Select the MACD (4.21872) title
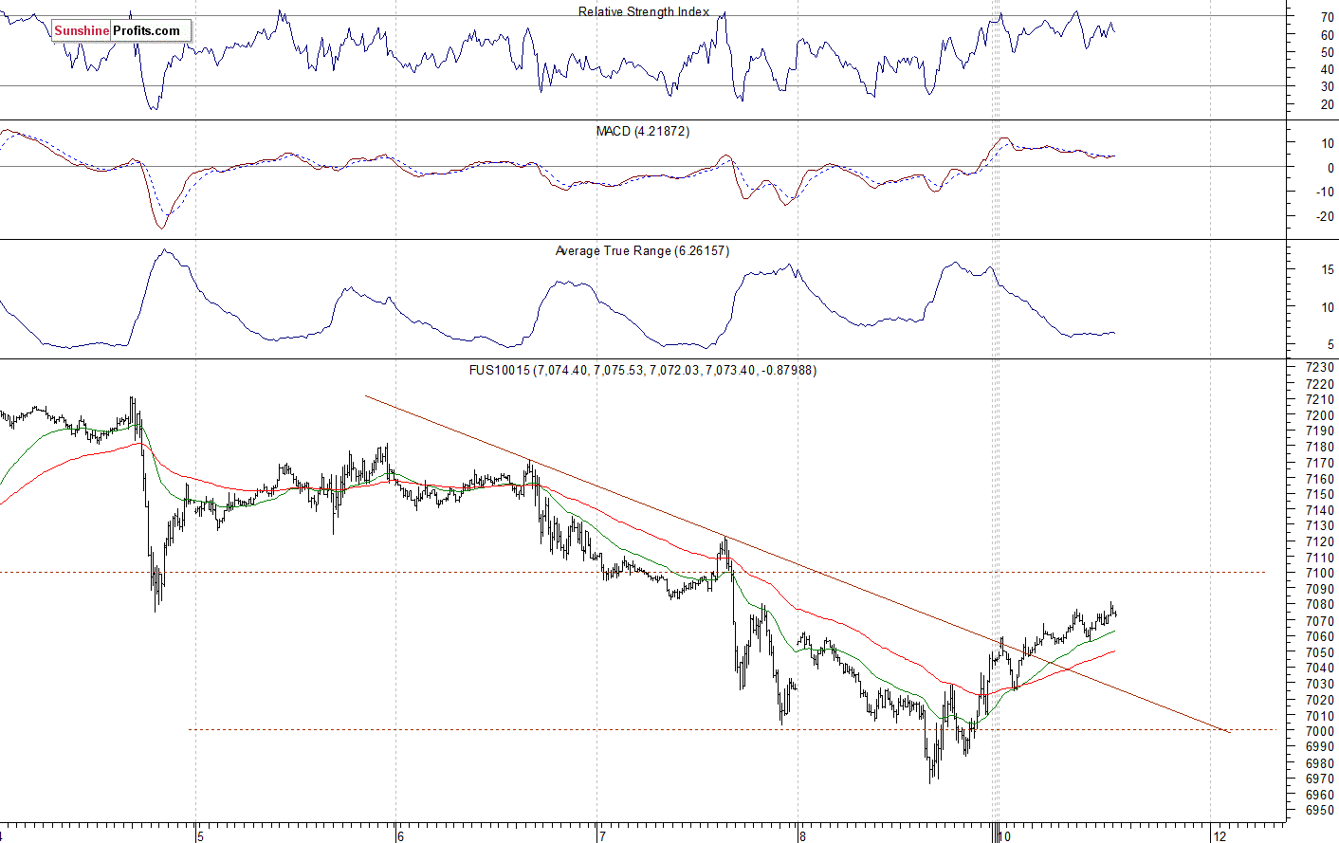The height and width of the screenshot is (843, 1339). click(x=643, y=131)
